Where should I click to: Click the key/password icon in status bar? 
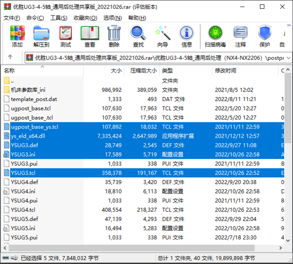(x=14, y=258)
